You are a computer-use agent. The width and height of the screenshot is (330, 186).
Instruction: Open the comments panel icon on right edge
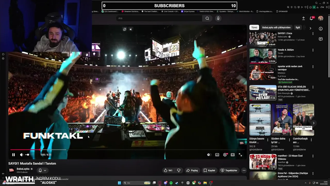(x=321, y=39)
